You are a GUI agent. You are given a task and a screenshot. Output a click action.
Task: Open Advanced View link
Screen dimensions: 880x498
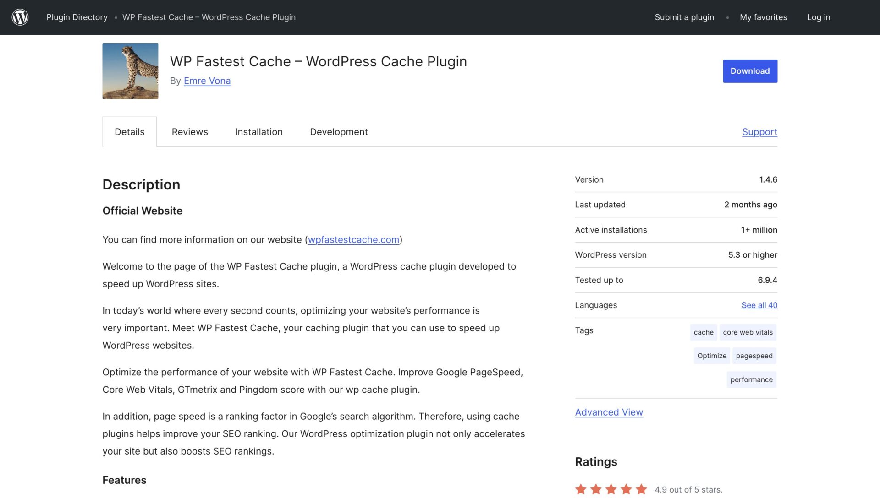(609, 412)
